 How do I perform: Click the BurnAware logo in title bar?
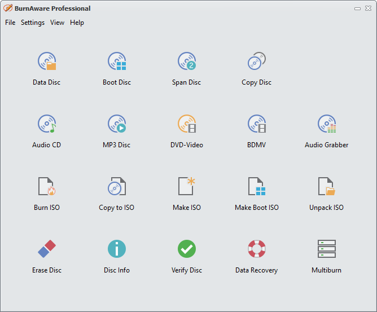pos(8,8)
